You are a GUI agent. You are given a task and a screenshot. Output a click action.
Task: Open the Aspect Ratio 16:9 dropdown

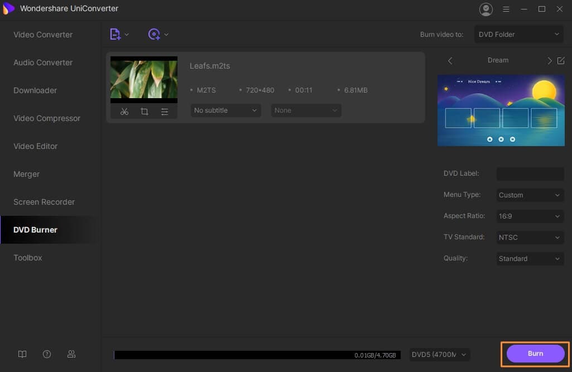click(530, 216)
